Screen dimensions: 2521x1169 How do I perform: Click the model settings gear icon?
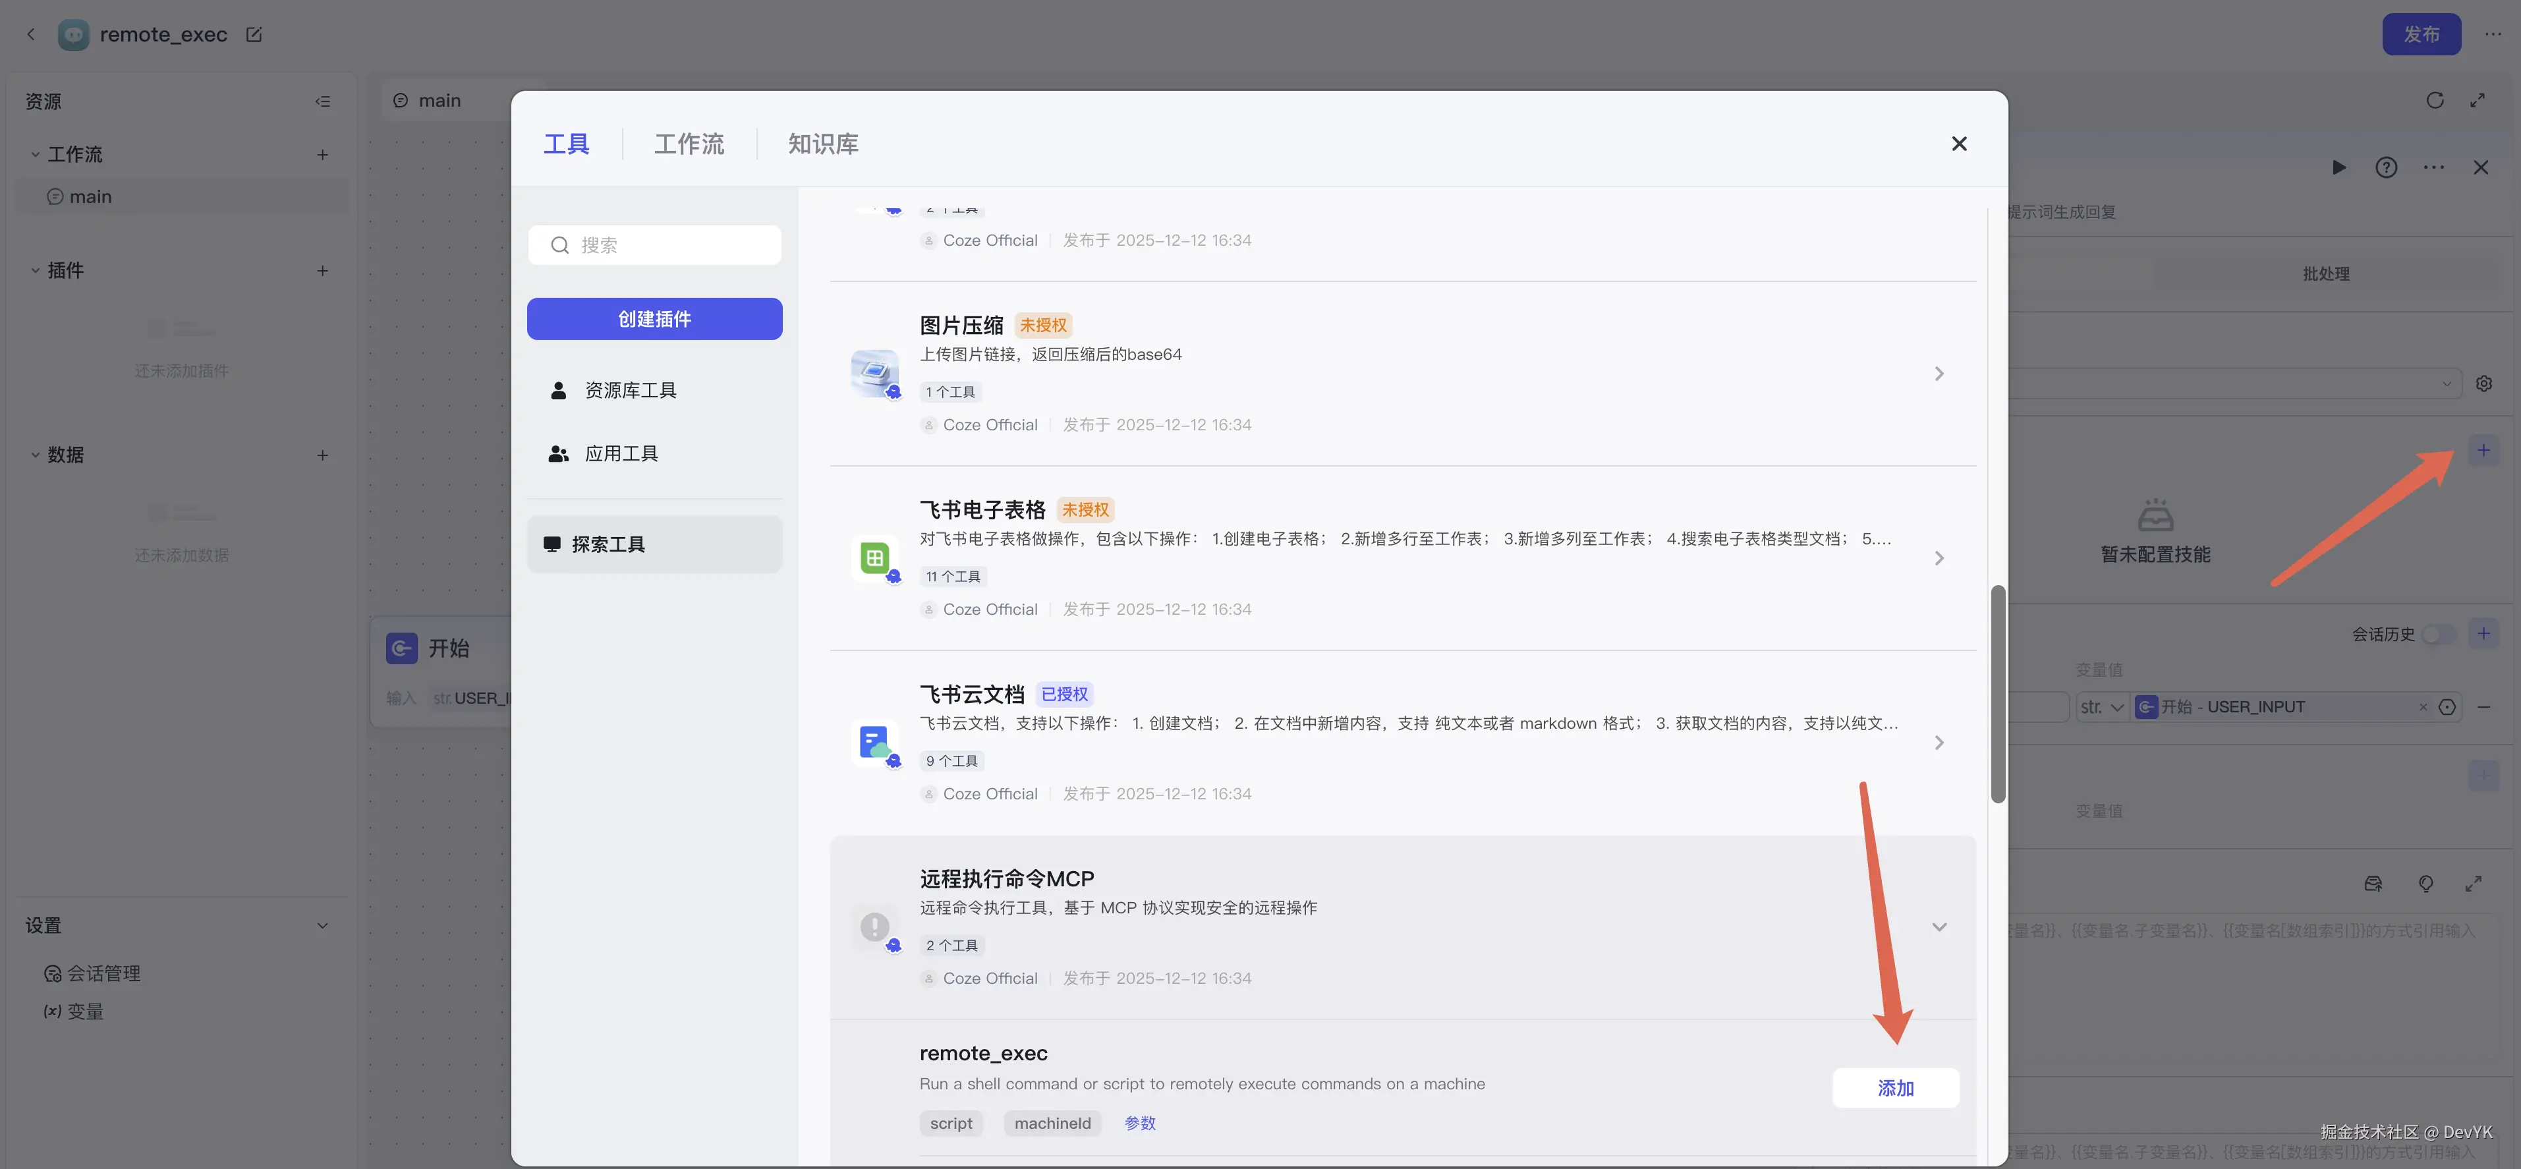[2484, 384]
